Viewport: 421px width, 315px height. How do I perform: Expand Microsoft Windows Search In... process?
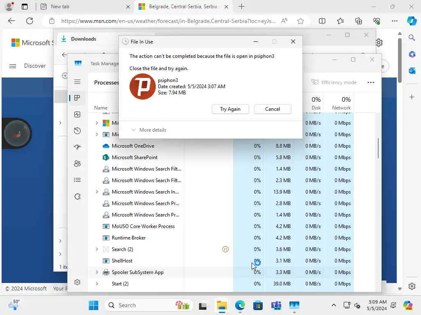97,192
